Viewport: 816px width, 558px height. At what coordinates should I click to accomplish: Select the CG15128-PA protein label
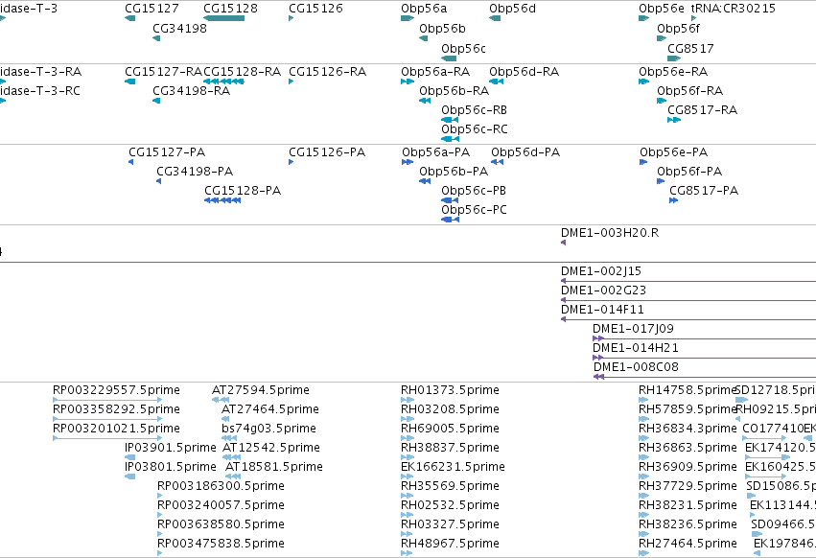coord(243,191)
